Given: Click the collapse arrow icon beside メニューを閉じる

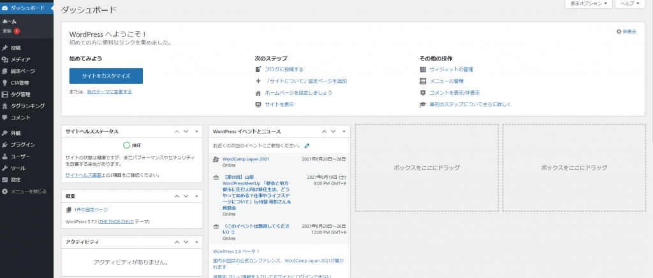Looking at the screenshot, I should click(5, 191).
